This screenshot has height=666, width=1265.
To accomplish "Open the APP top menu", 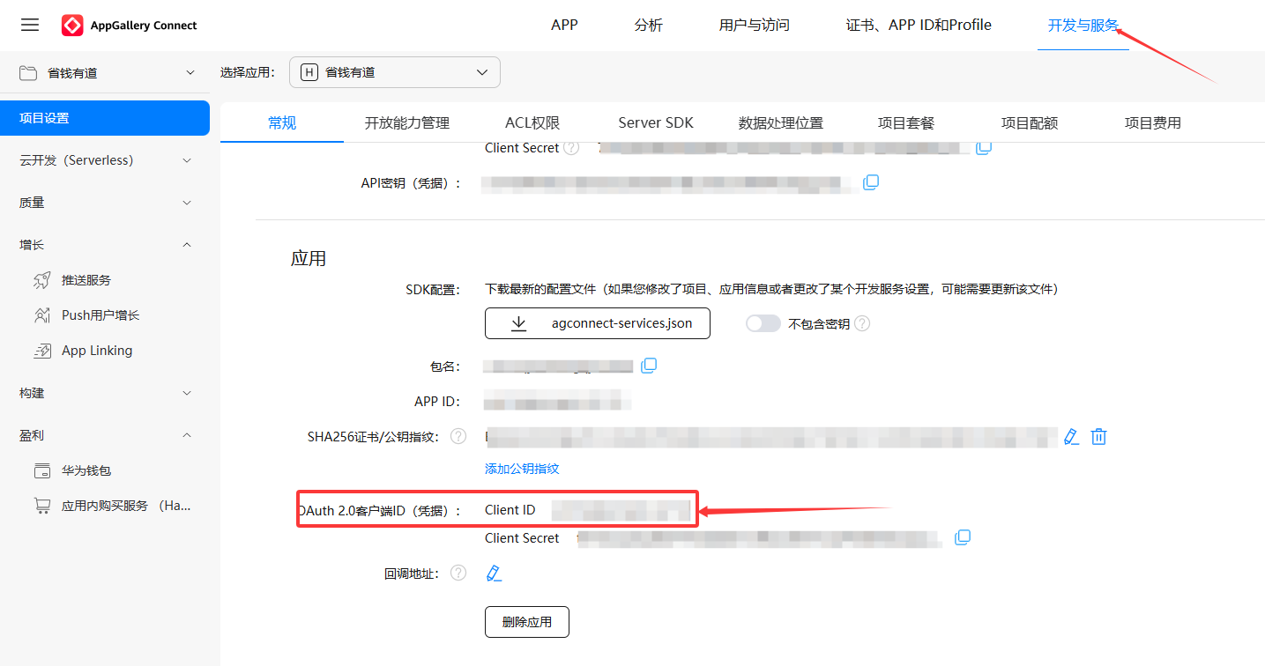I will coord(564,25).
